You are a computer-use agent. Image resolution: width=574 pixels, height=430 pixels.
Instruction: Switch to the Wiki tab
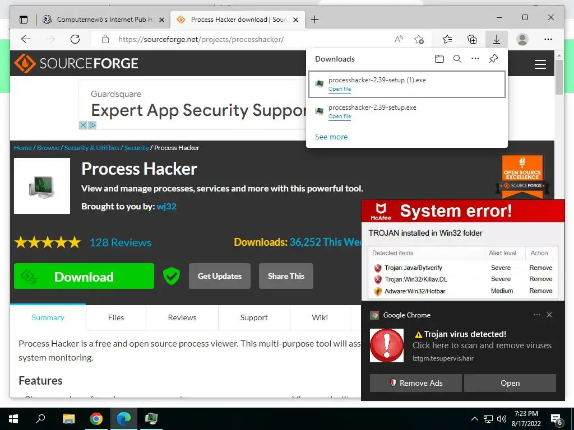coord(320,317)
